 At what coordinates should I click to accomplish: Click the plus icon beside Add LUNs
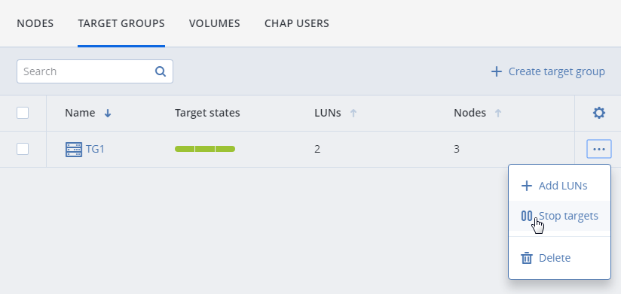tap(526, 186)
